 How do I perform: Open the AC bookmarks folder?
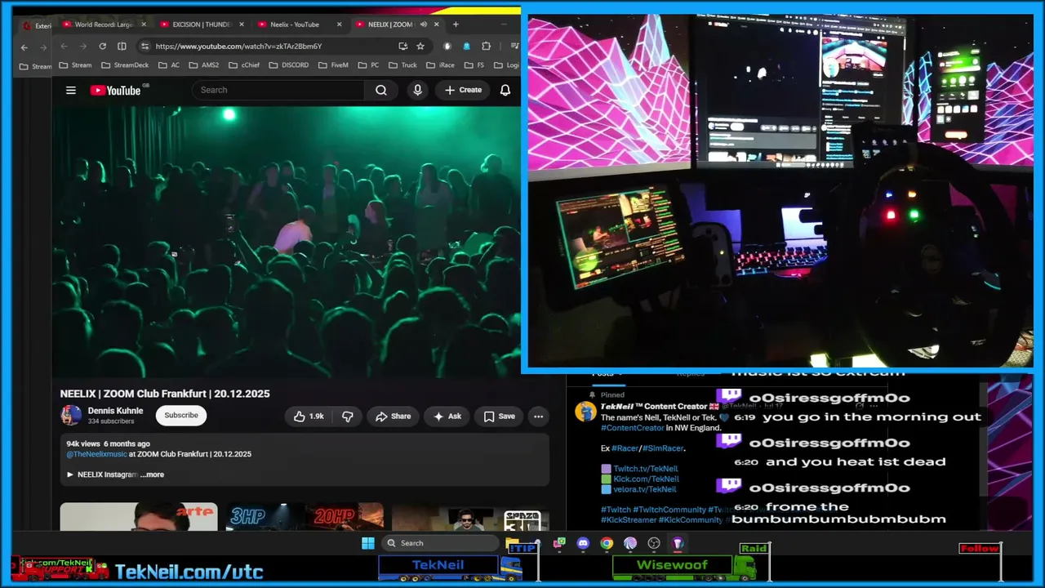(x=169, y=65)
